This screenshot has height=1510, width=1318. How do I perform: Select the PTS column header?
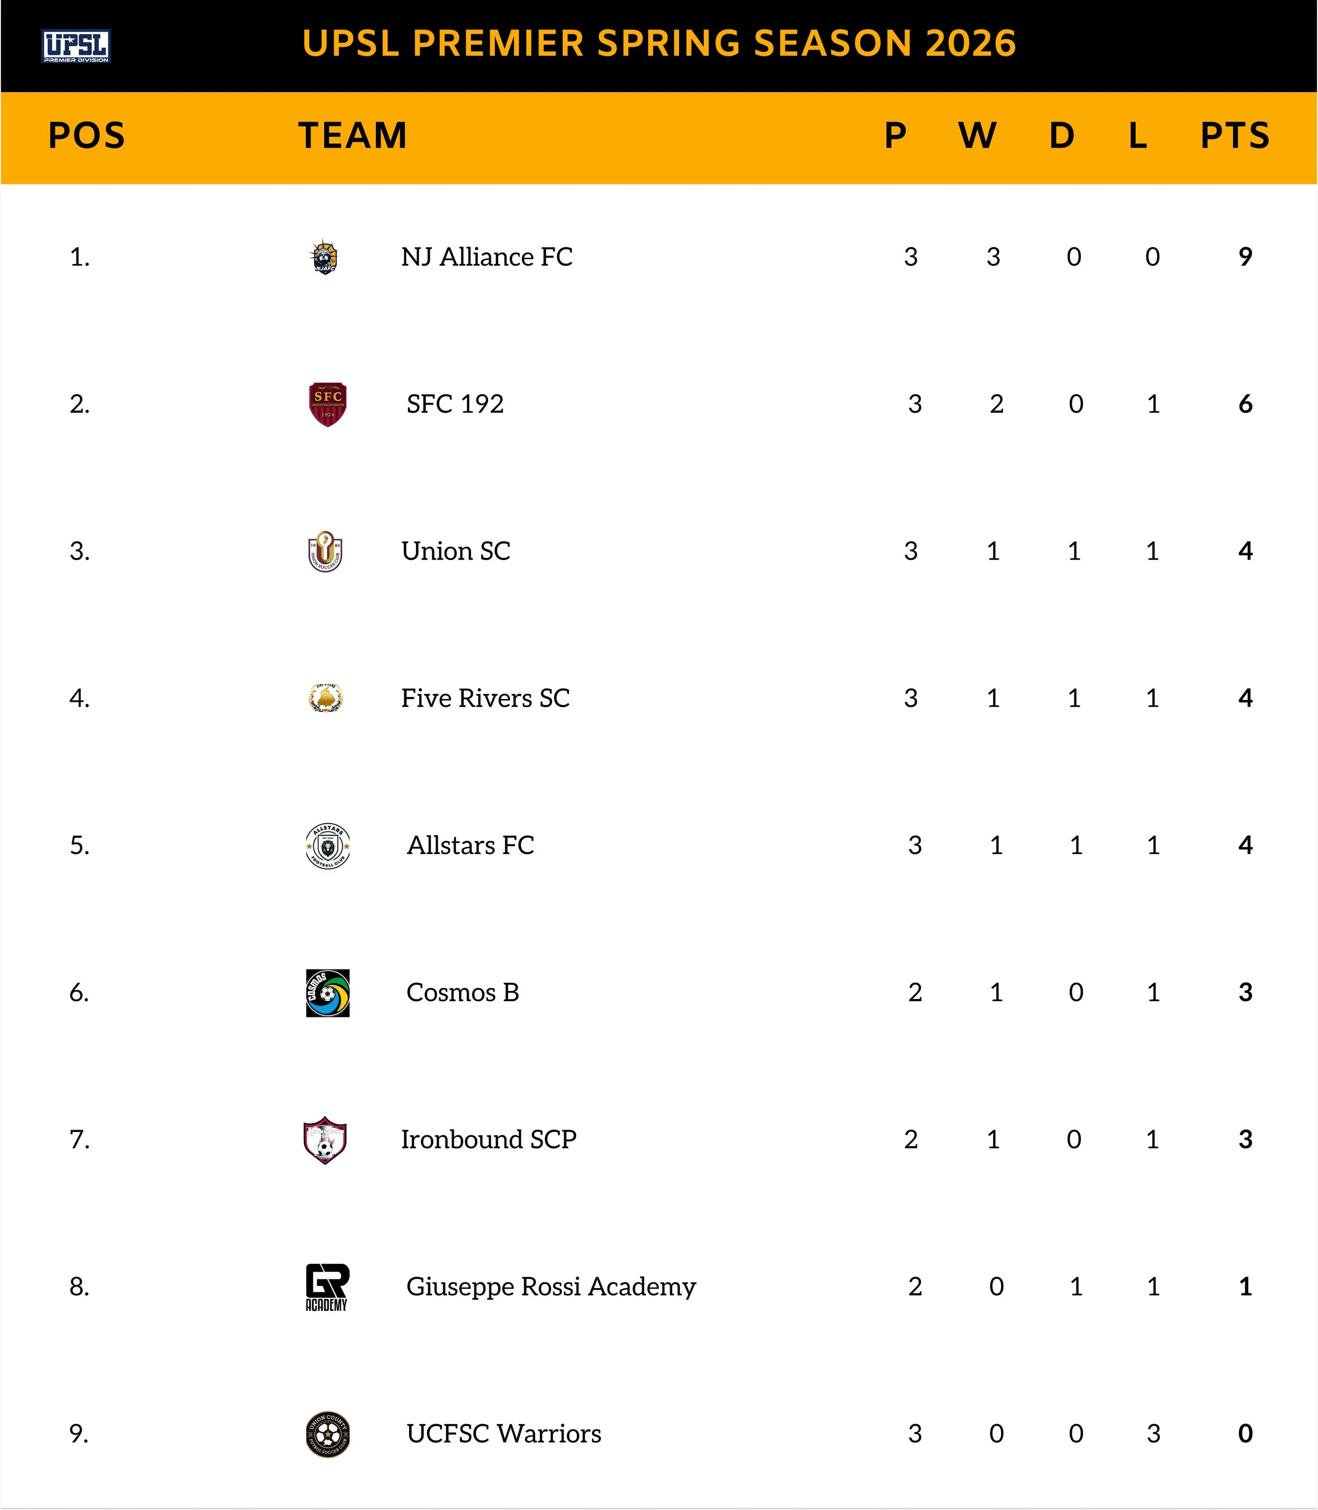pyautogui.click(x=1235, y=136)
